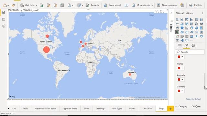Click the Focus mode icon on visual
This screenshot has width=207, height=116.
click(x=161, y=12)
